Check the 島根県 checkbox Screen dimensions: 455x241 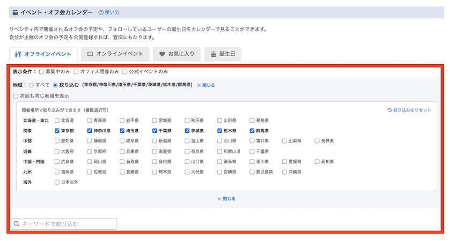(155, 162)
